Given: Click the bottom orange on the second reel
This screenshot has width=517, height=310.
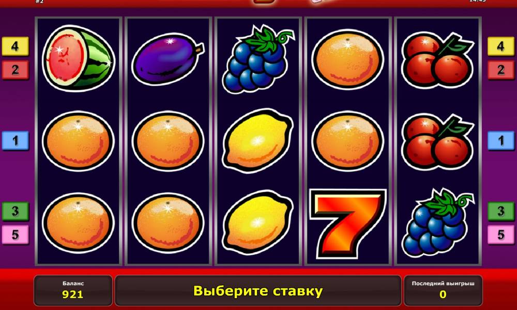Looking at the screenshot, I should pos(168,223).
